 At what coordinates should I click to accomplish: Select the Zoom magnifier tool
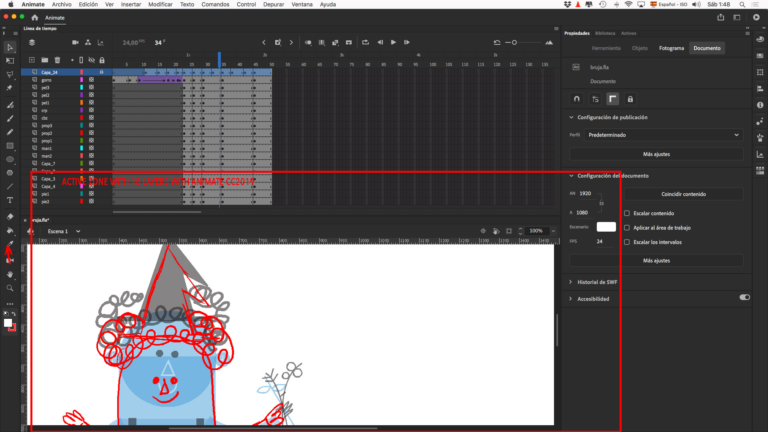pyautogui.click(x=10, y=288)
